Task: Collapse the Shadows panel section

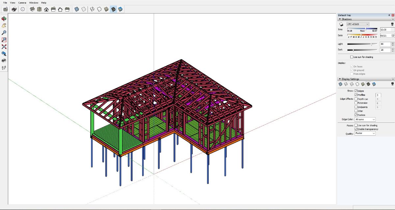Action: tap(340, 19)
